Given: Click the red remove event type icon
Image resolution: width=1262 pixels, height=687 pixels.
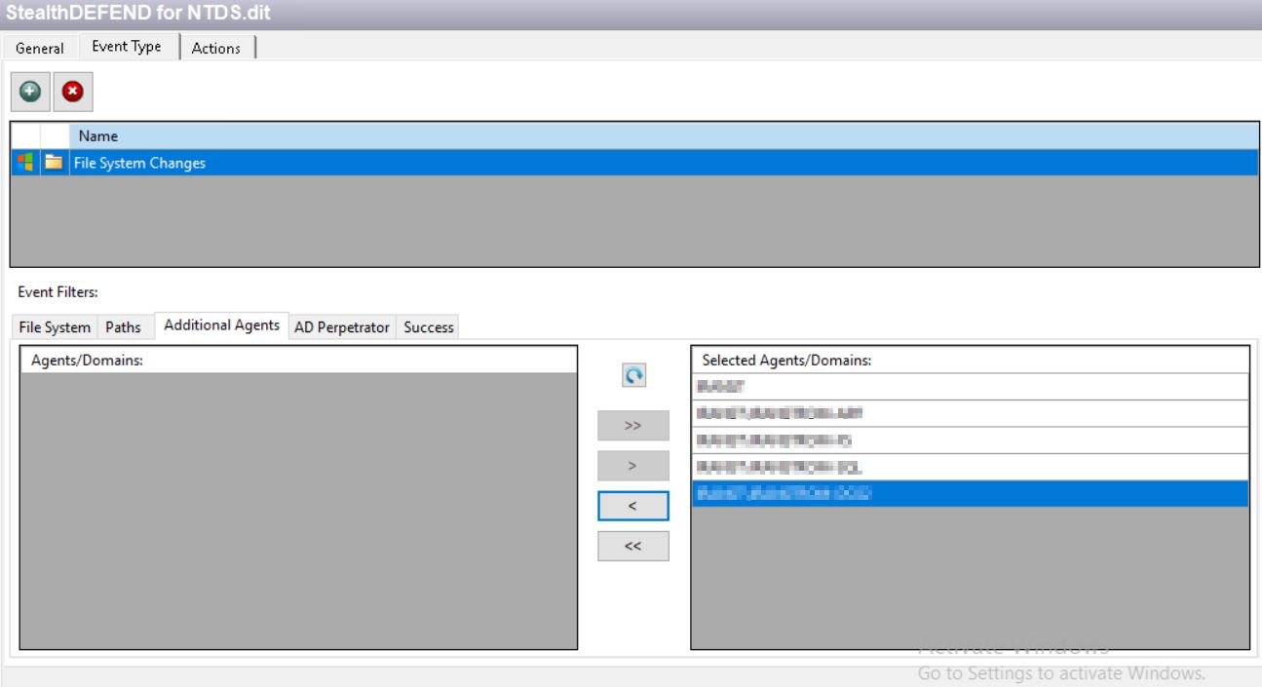Looking at the screenshot, I should coord(71,91).
